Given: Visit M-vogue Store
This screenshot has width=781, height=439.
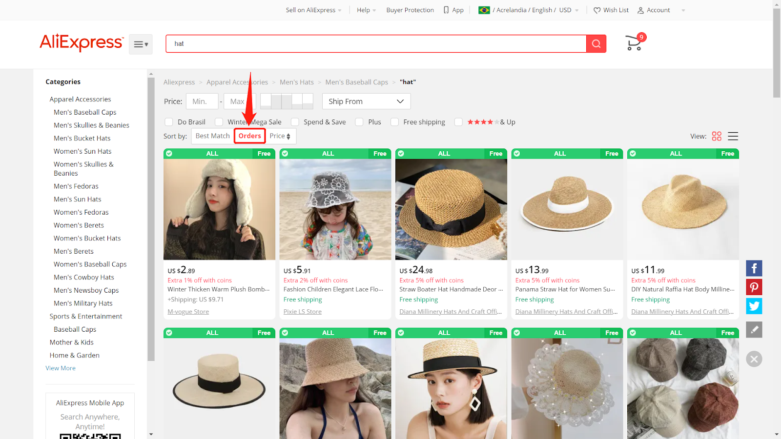Looking at the screenshot, I should (x=188, y=312).
